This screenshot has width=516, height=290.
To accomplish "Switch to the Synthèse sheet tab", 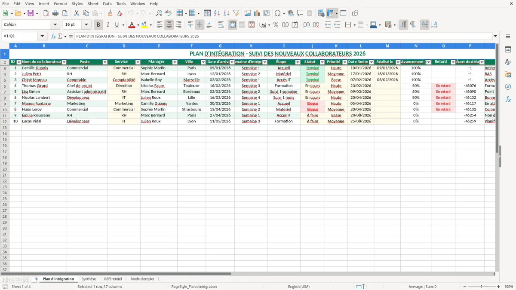I will point(89,279).
